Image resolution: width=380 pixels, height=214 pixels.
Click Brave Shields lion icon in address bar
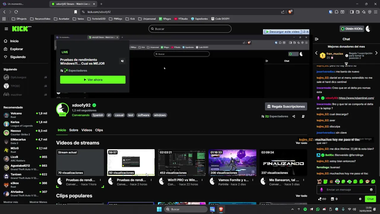(290, 12)
